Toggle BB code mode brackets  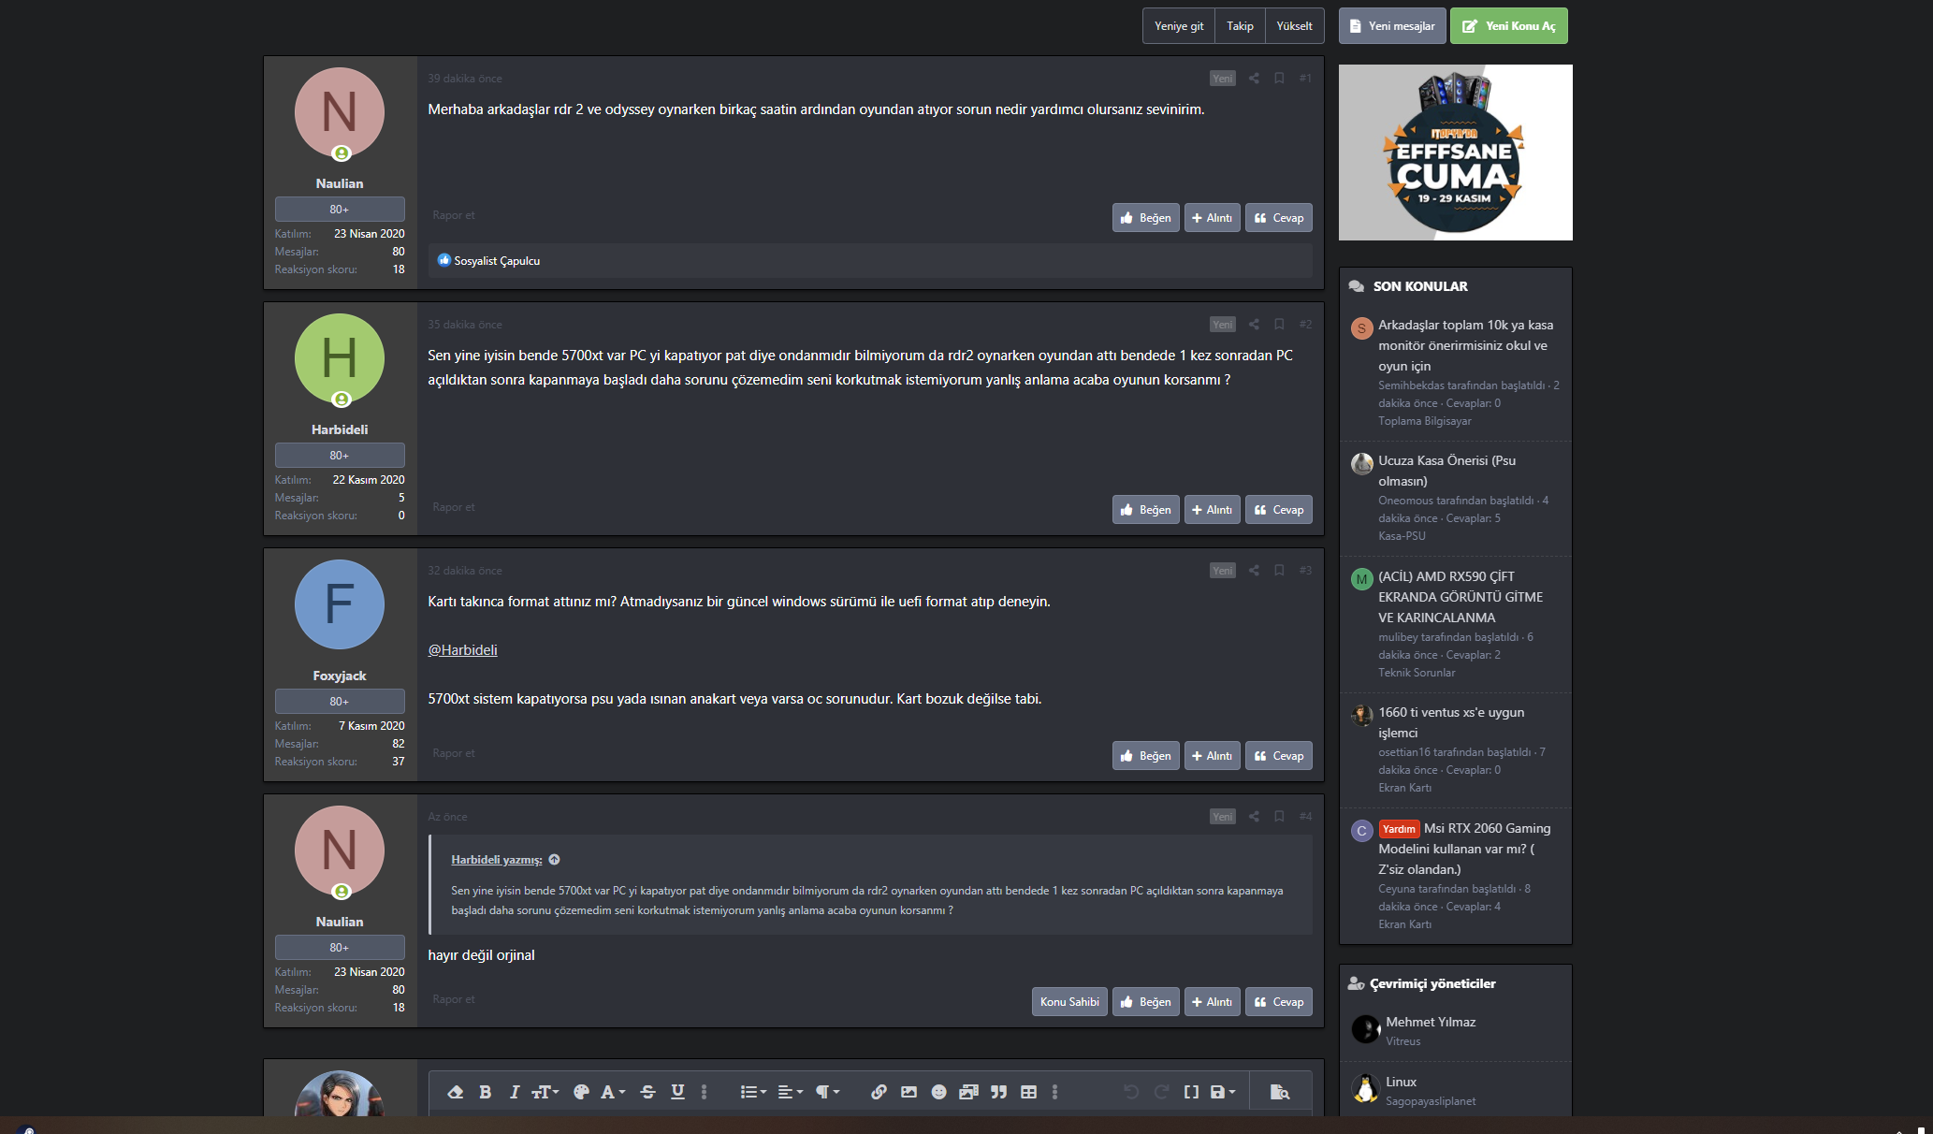coord(1191,1092)
